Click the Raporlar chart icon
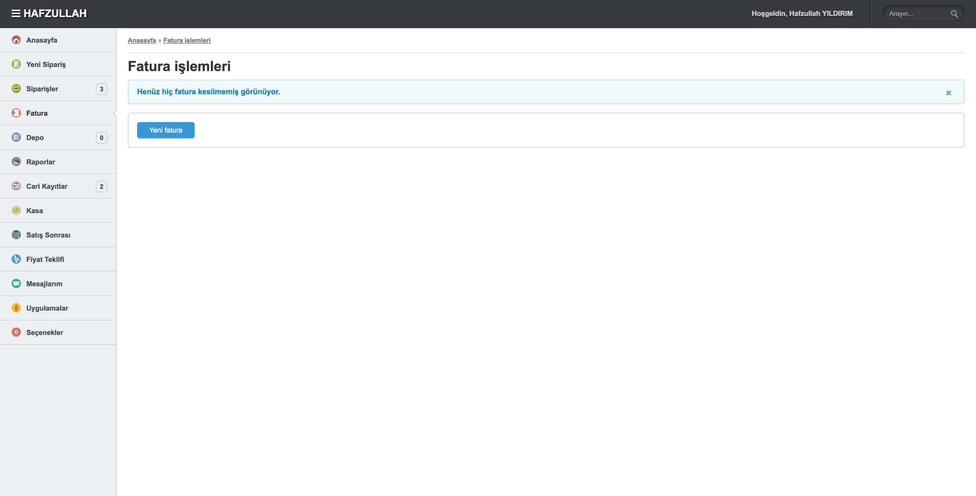Image resolution: width=976 pixels, height=496 pixels. 16,162
